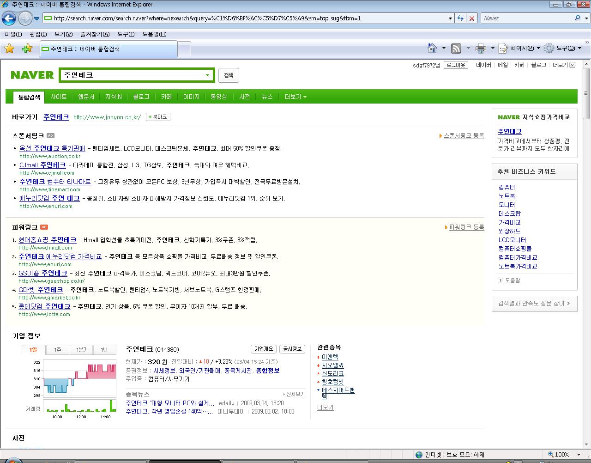Click the window title bar IE icon
This screenshot has height=463, width=591.
(x=5, y=5)
